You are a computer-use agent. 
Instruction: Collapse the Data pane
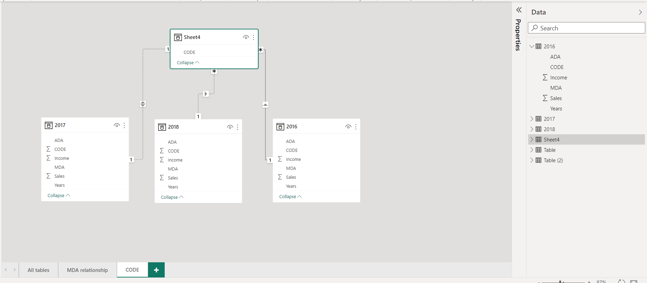[x=640, y=12]
